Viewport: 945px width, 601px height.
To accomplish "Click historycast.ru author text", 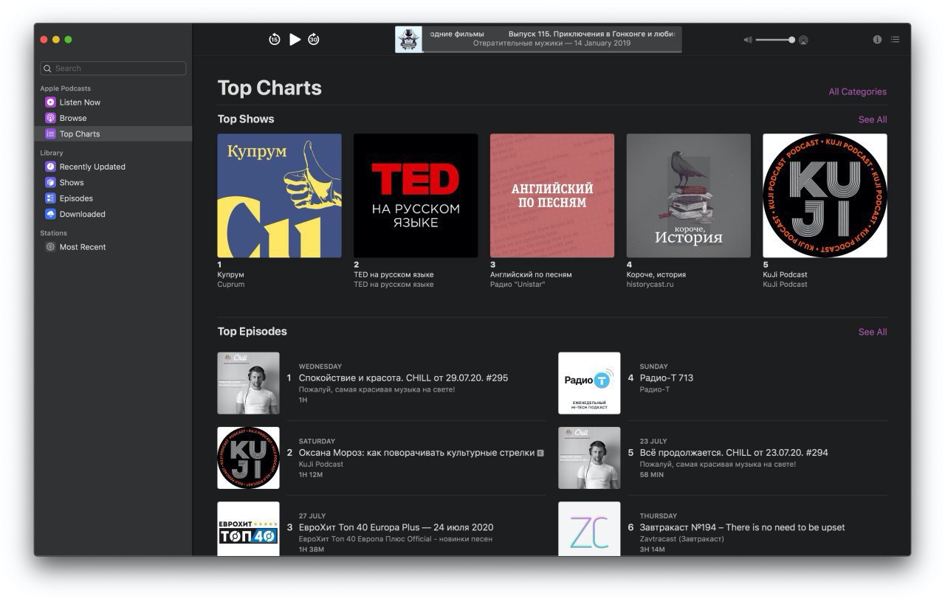I will coord(650,285).
